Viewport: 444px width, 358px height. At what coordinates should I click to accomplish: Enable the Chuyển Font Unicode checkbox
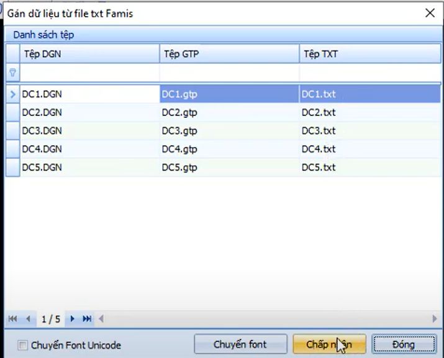(23, 345)
